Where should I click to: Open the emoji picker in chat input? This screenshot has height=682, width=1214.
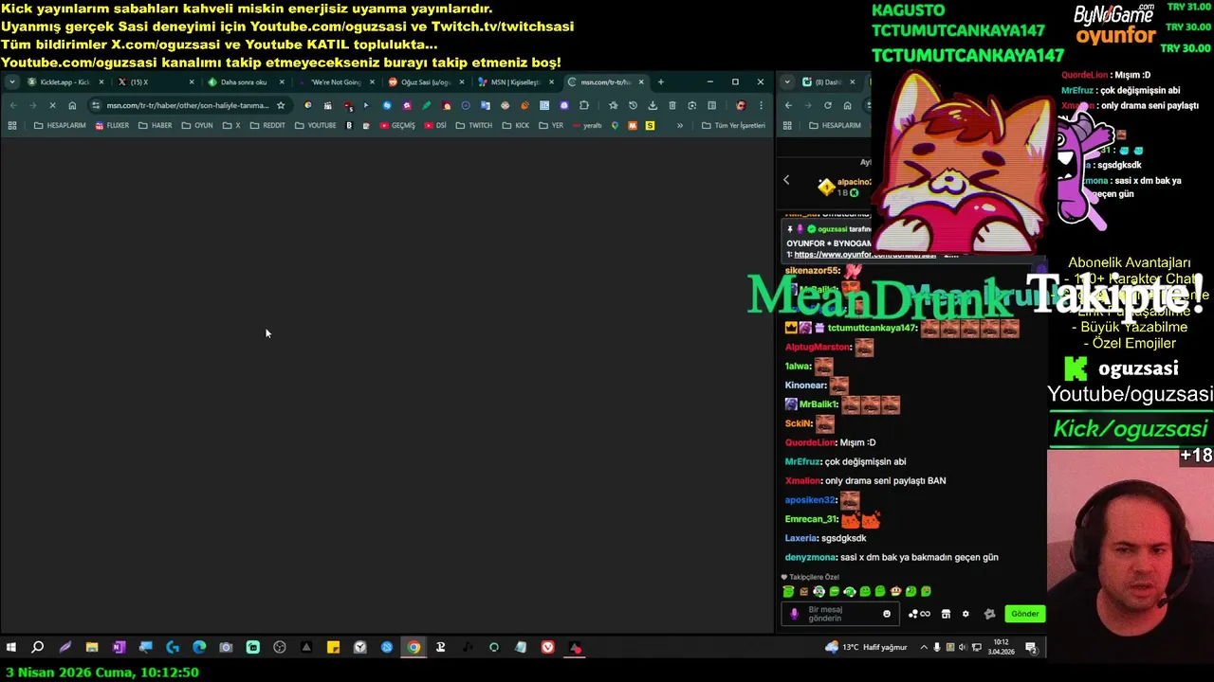click(x=887, y=614)
